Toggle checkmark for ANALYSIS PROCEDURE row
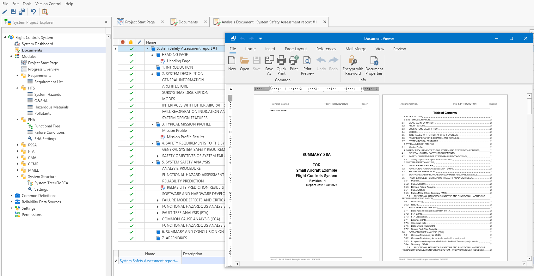This screenshot has height=276, width=534. pyautogui.click(x=131, y=169)
